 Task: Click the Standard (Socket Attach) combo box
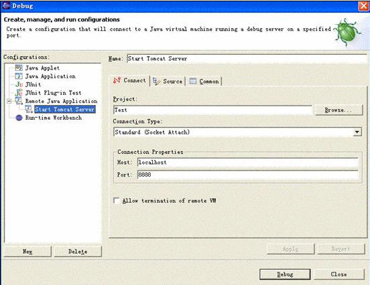[237, 132]
